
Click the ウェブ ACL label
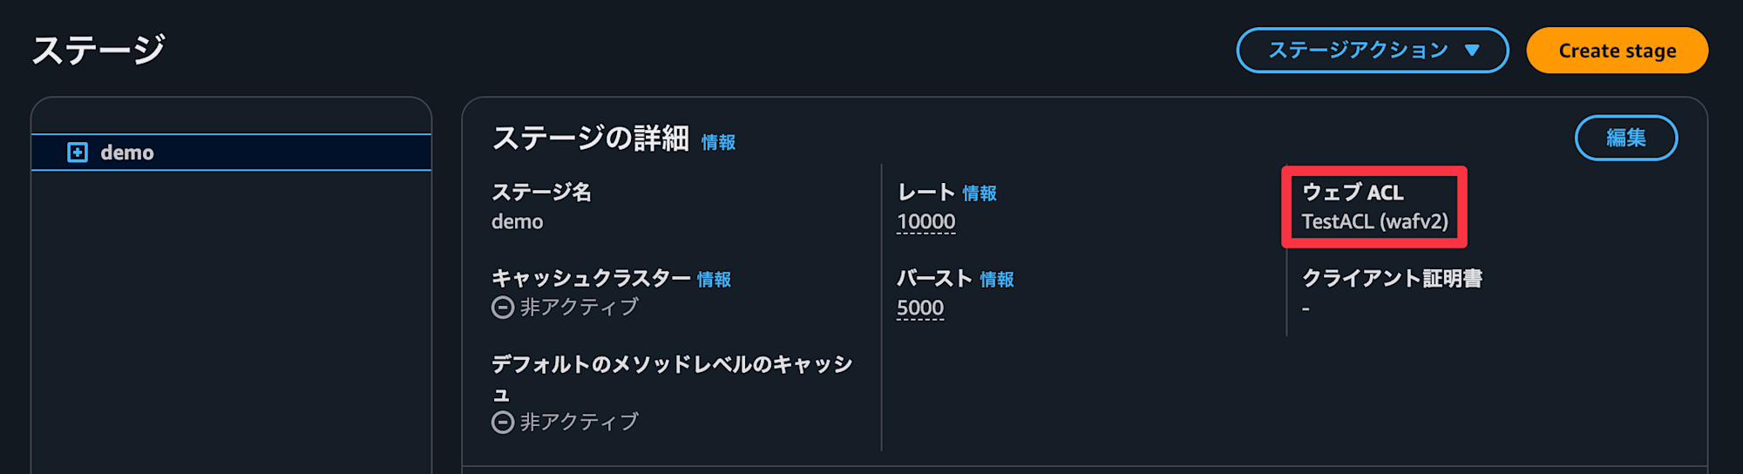click(1353, 193)
